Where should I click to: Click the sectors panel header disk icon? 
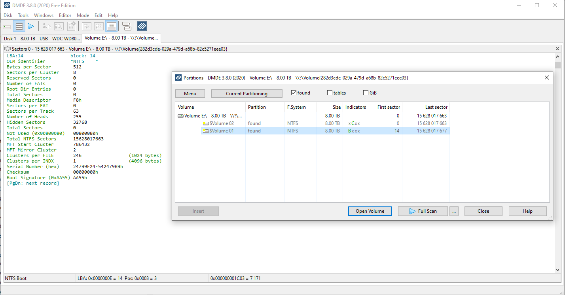click(8, 49)
